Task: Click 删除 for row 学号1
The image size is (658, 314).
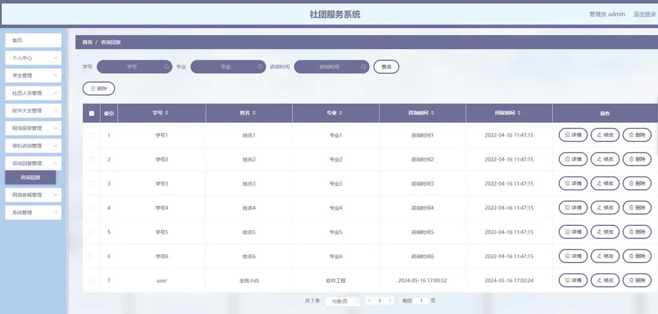Action: [637, 135]
